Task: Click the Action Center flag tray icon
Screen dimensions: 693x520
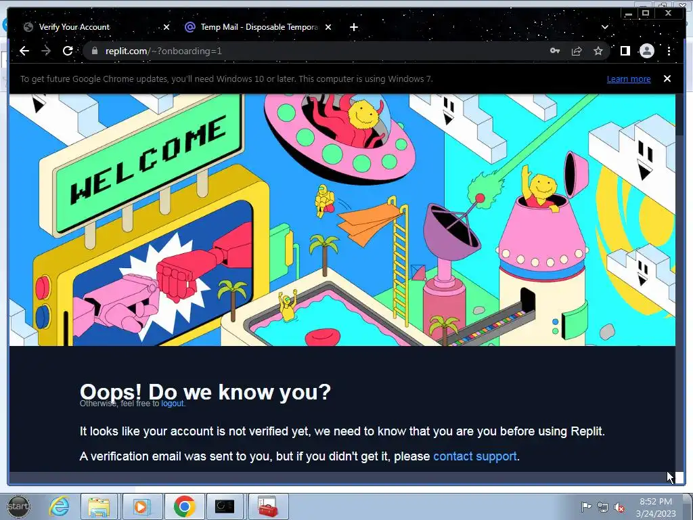Action: point(586,507)
